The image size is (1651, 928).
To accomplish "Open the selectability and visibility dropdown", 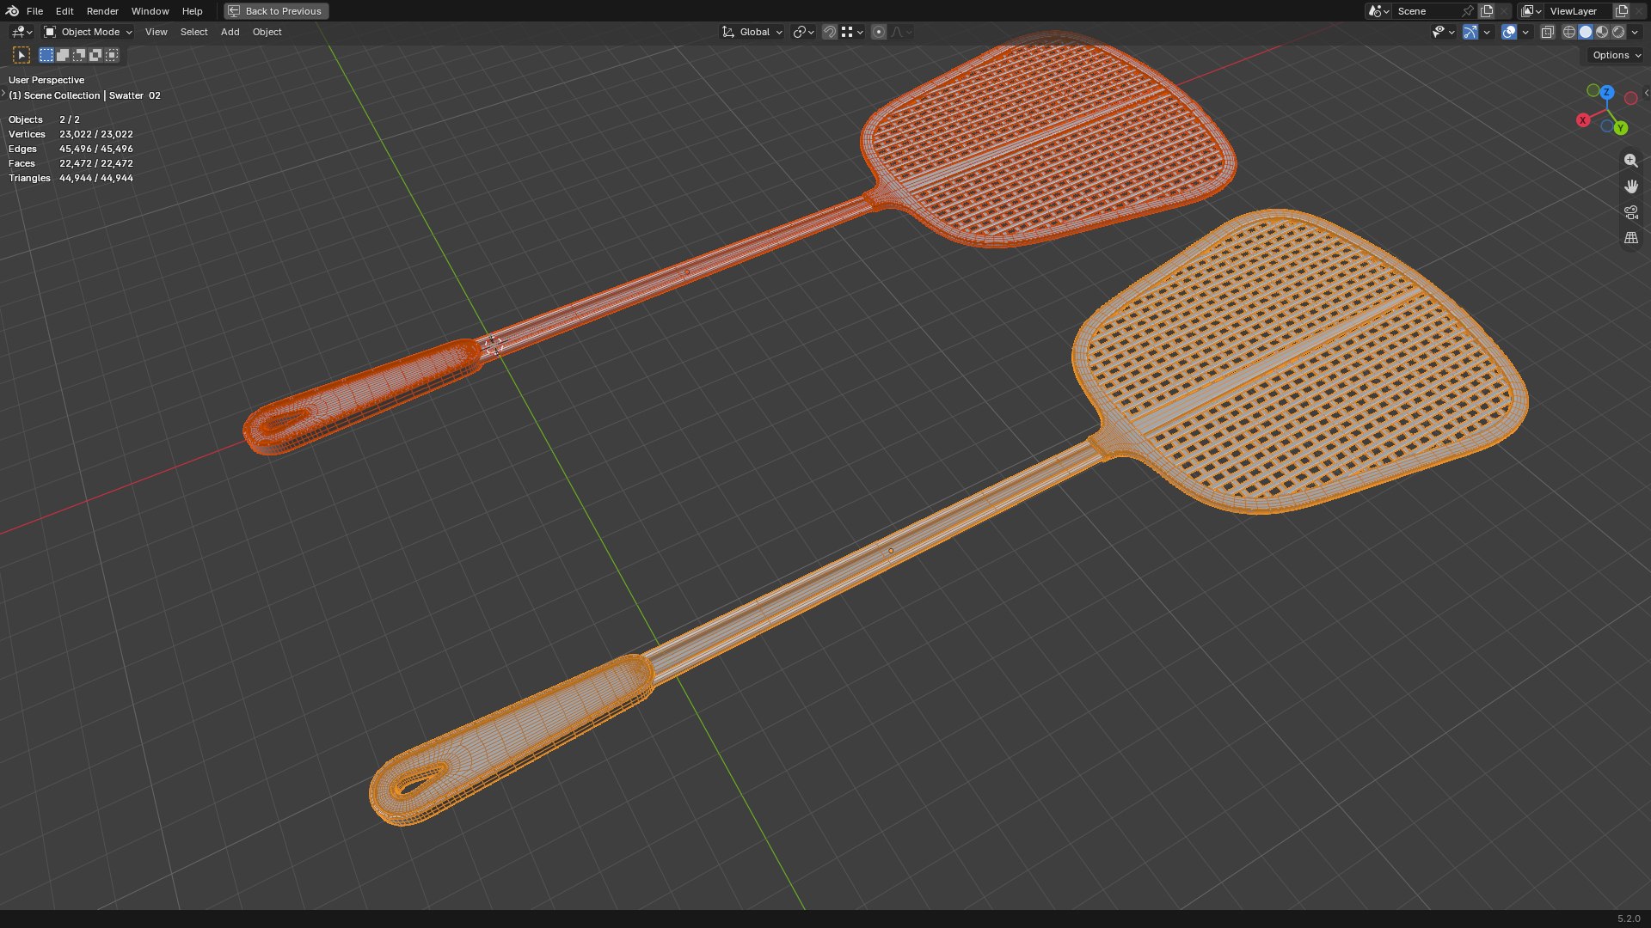I will [x=1443, y=32].
